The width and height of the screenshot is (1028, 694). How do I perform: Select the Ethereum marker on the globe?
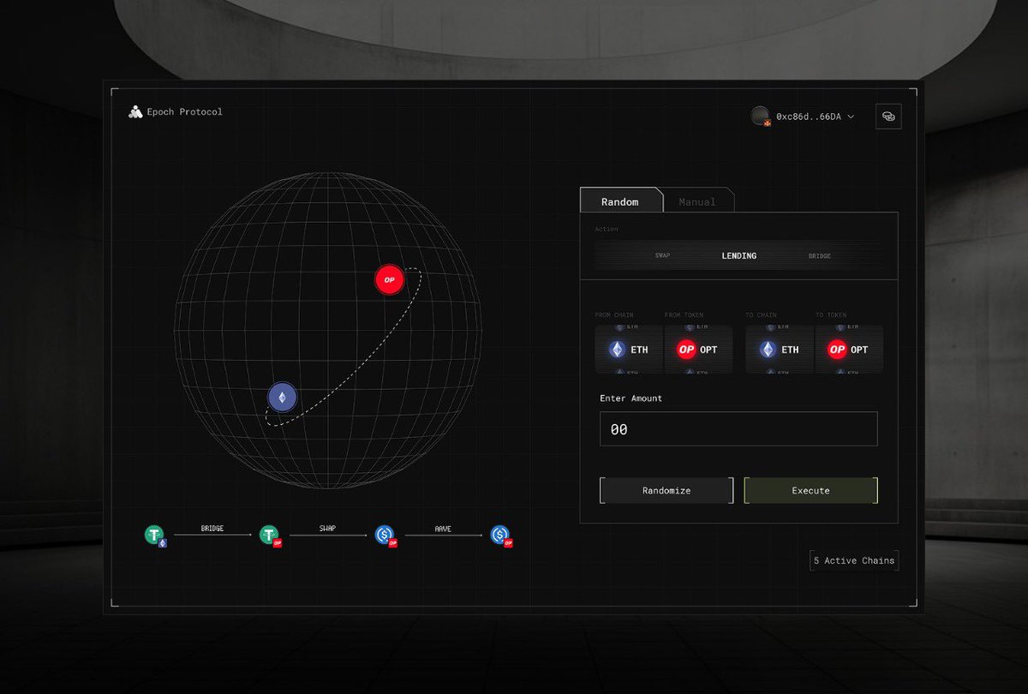click(282, 397)
